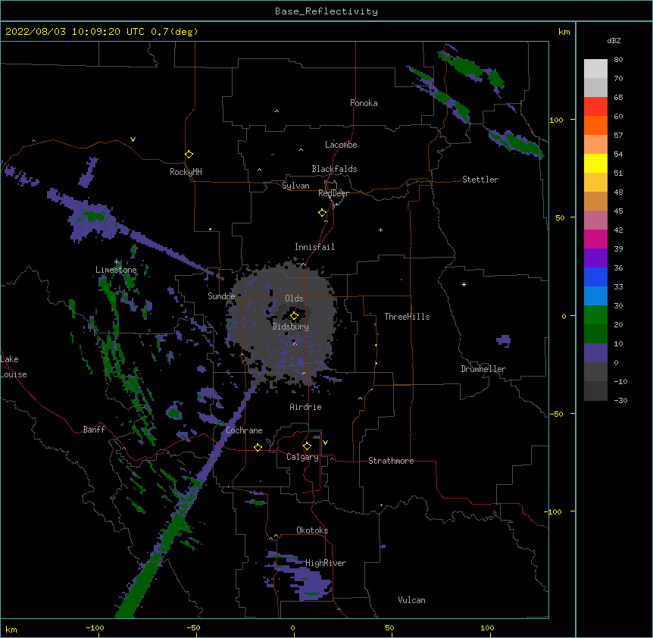Click the Ponoka city label
653x638 pixels.
tap(364, 103)
